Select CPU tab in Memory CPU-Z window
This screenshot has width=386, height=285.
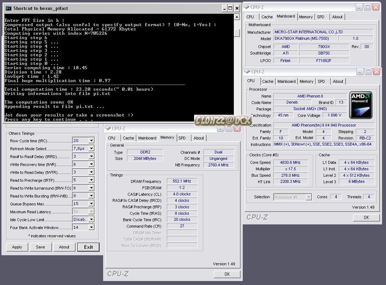point(111,138)
